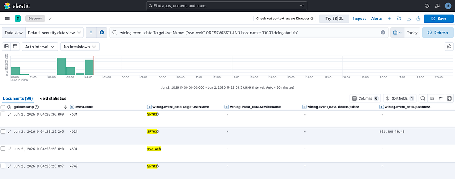Select the 04:28:36.000 row checkbox

click(3, 114)
